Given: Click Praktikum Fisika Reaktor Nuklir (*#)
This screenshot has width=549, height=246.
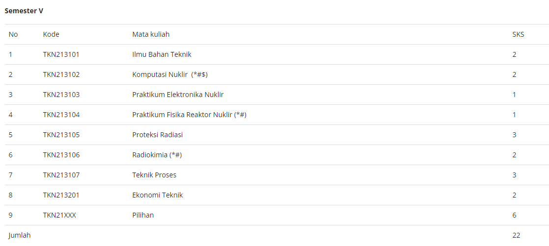Looking at the screenshot, I should [x=190, y=115].
